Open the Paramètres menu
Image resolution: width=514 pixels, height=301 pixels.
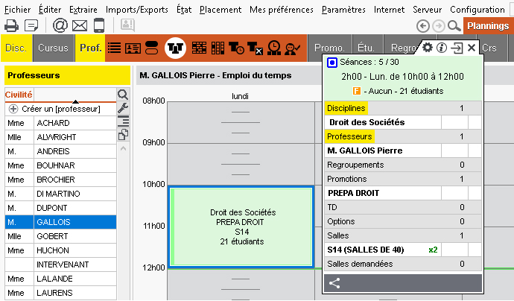(x=343, y=10)
